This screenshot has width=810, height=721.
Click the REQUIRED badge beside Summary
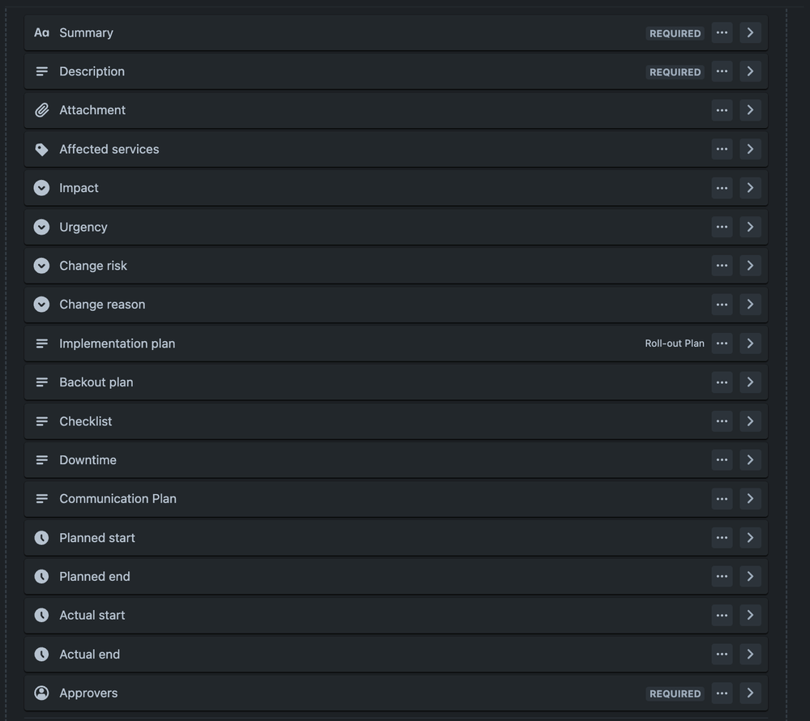(x=675, y=33)
